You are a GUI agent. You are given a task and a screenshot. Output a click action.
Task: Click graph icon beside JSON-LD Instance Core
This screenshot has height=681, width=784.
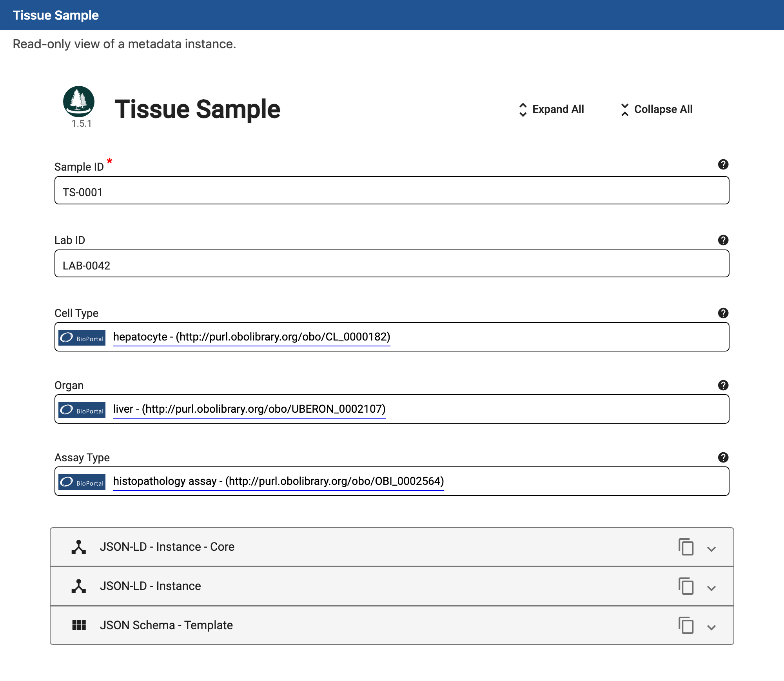(79, 547)
